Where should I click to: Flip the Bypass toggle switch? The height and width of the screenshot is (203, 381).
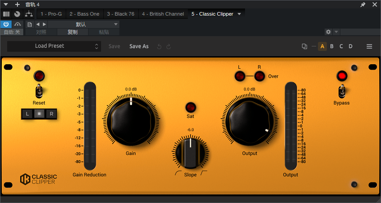[x=342, y=91]
